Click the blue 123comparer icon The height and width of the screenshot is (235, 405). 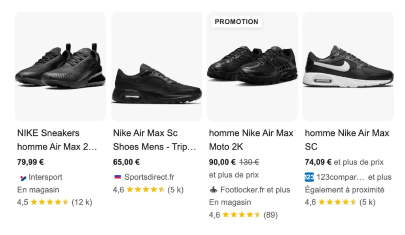(309, 177)
